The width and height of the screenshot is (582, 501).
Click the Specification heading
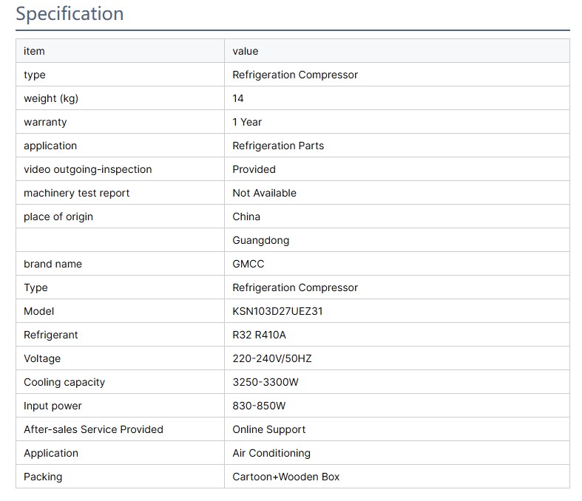pos(70,14)
